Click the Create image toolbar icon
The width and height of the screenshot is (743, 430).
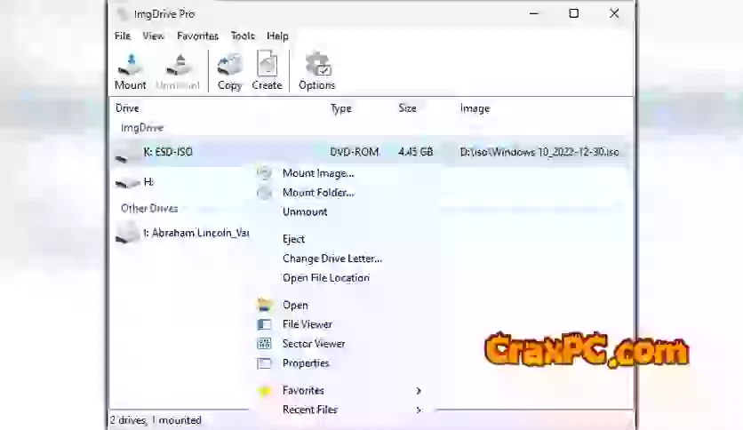(267, 67)
